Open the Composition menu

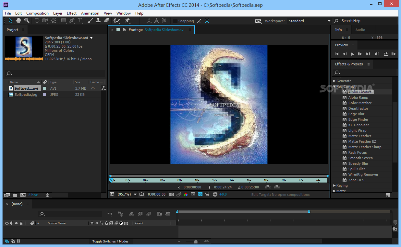[37, 13]
